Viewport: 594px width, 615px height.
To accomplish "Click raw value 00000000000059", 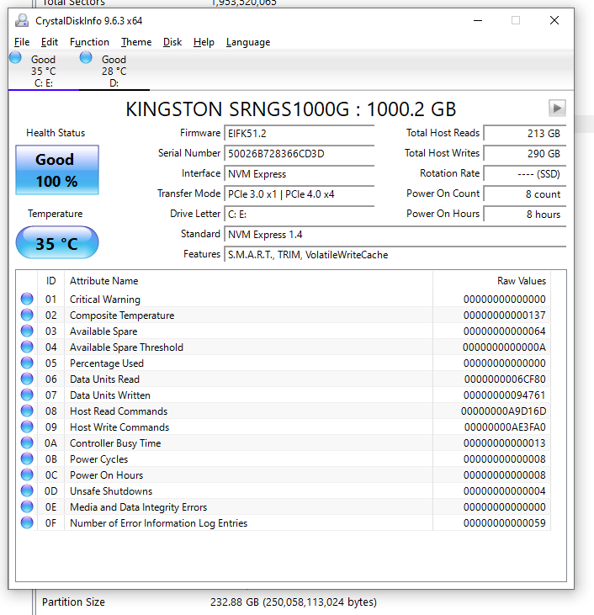I will coord(505,523).
